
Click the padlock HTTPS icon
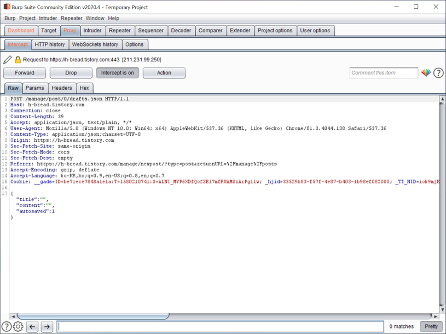pos(18,60)
